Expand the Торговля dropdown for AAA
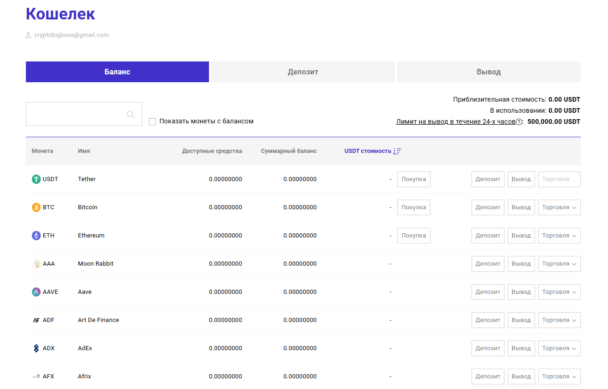The width and height of the screenshot is (608, 389). coord(559,264)
